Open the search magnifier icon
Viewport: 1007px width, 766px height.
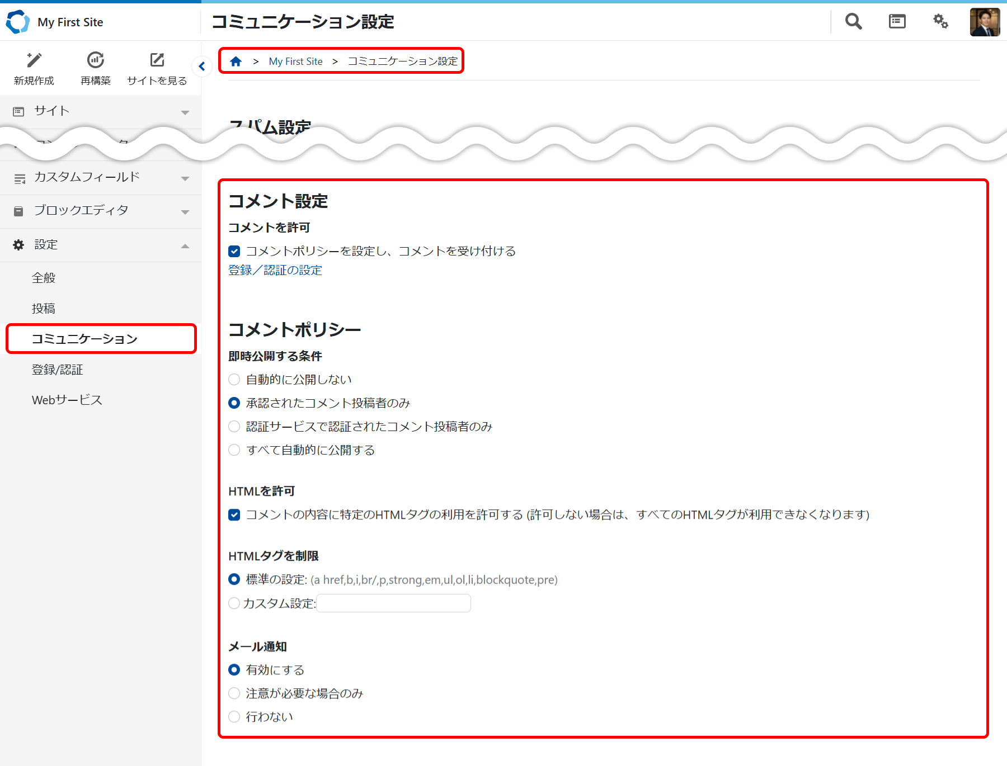pyautogui.click(x=853, y=21)
